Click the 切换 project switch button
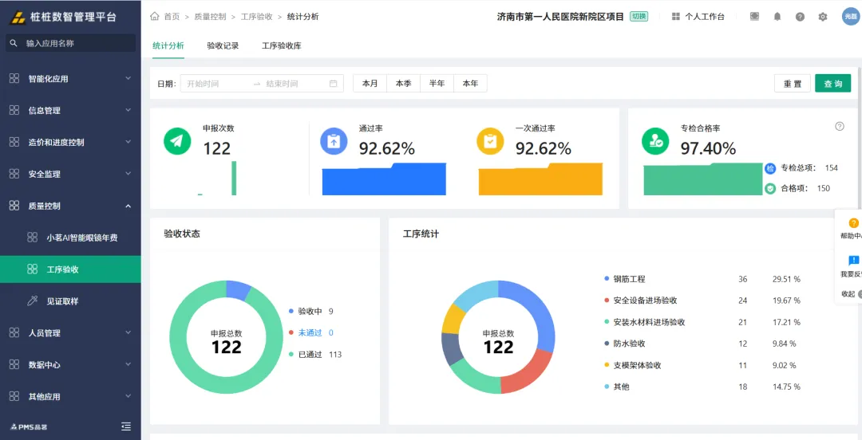The height and width of the screenshot is (440, 862). click(x=639, y=17)
